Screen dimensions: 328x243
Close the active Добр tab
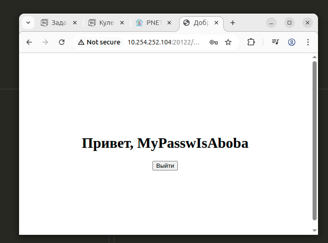click(x=216, y=23)
